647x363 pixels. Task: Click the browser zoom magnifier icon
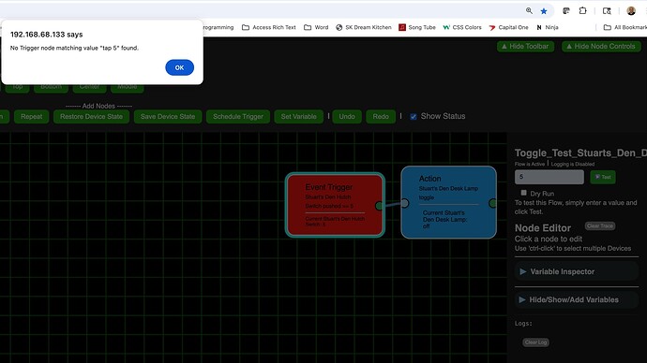[529, 10]
